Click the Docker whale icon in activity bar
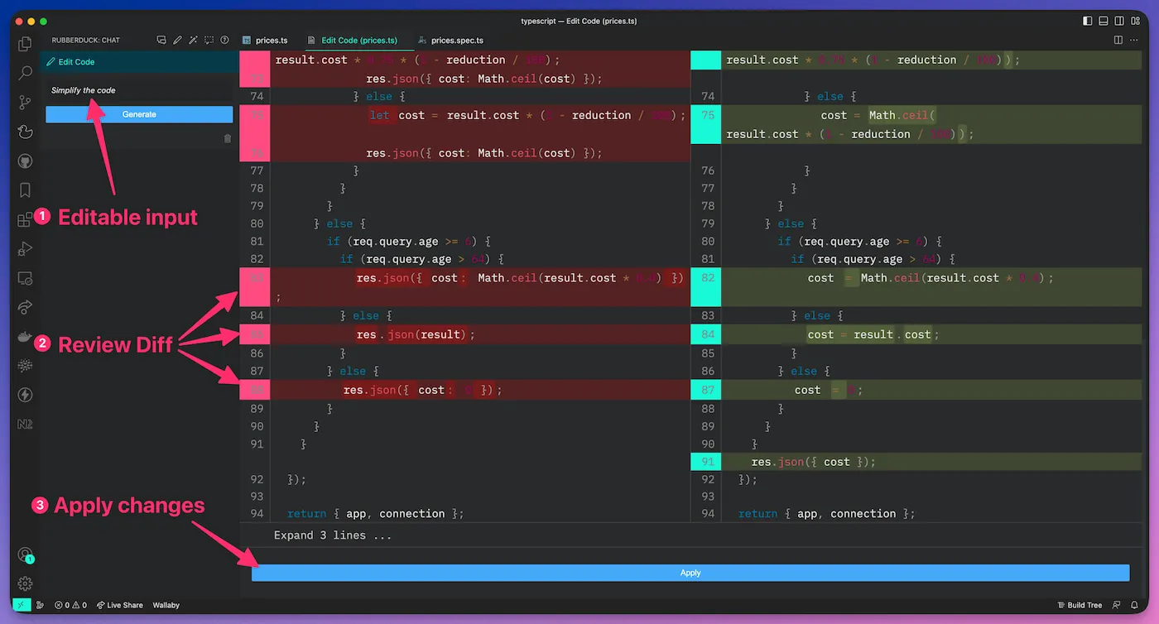 click(25, 337)
